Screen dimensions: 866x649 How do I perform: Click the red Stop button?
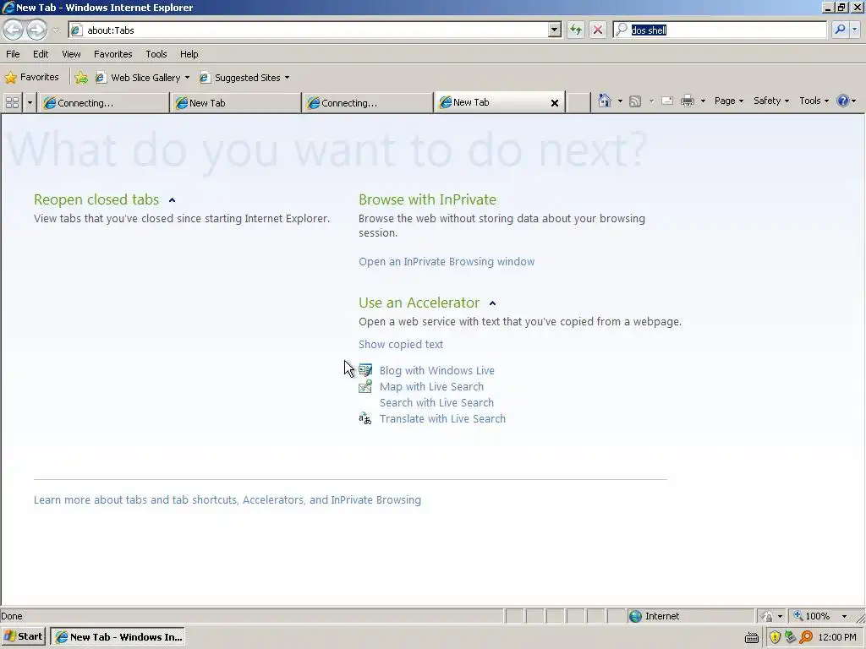pos(598,30)
